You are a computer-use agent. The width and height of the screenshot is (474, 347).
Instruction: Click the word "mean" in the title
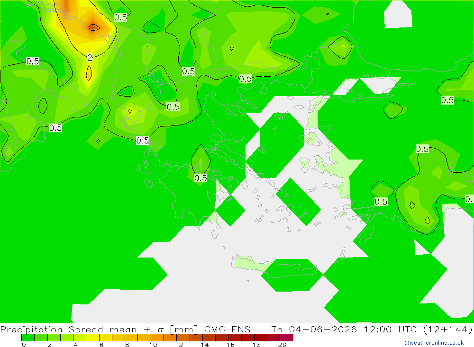click(x=123, y=329)
